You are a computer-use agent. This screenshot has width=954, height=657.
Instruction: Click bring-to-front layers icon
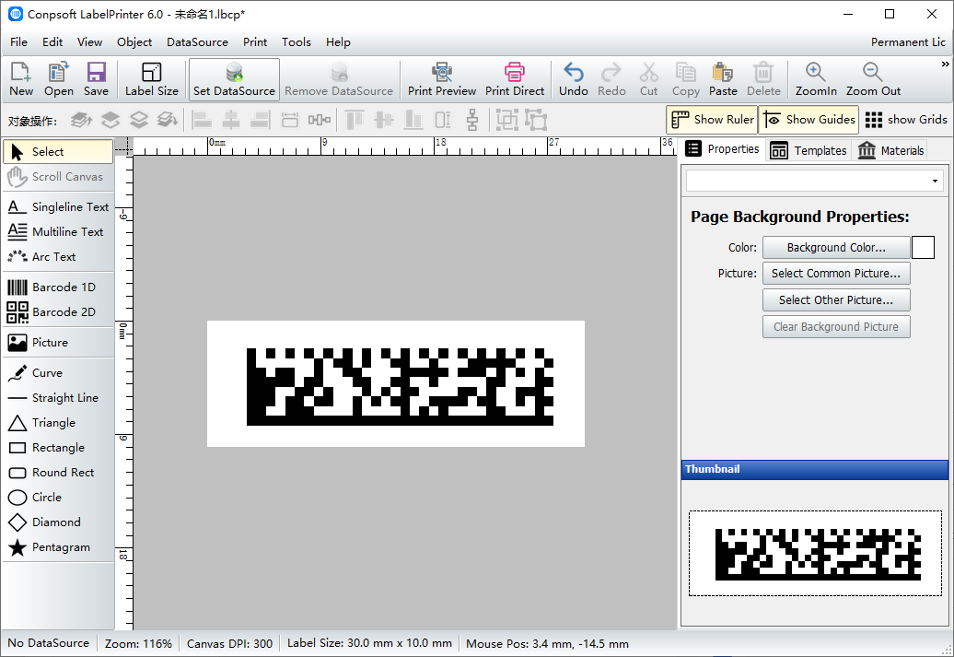click(x=81, y=120)
